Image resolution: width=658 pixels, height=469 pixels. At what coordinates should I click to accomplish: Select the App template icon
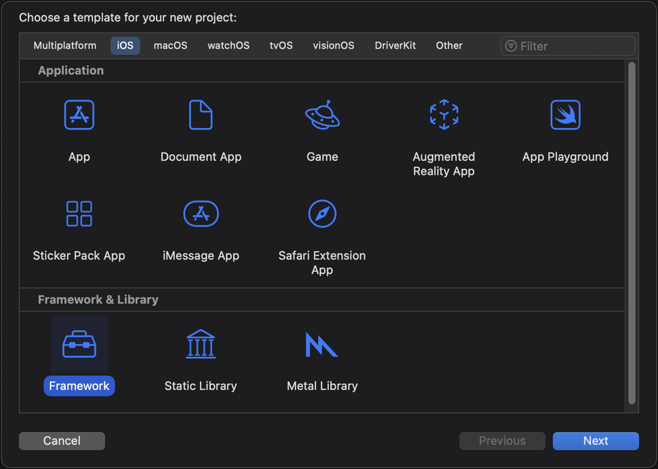(79, 115)
